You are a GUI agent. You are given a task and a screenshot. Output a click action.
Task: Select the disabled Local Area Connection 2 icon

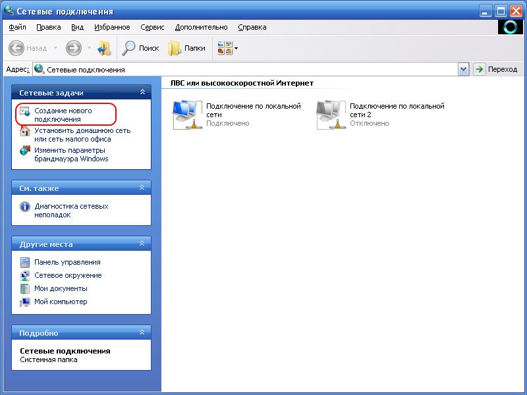pos(330,115)
